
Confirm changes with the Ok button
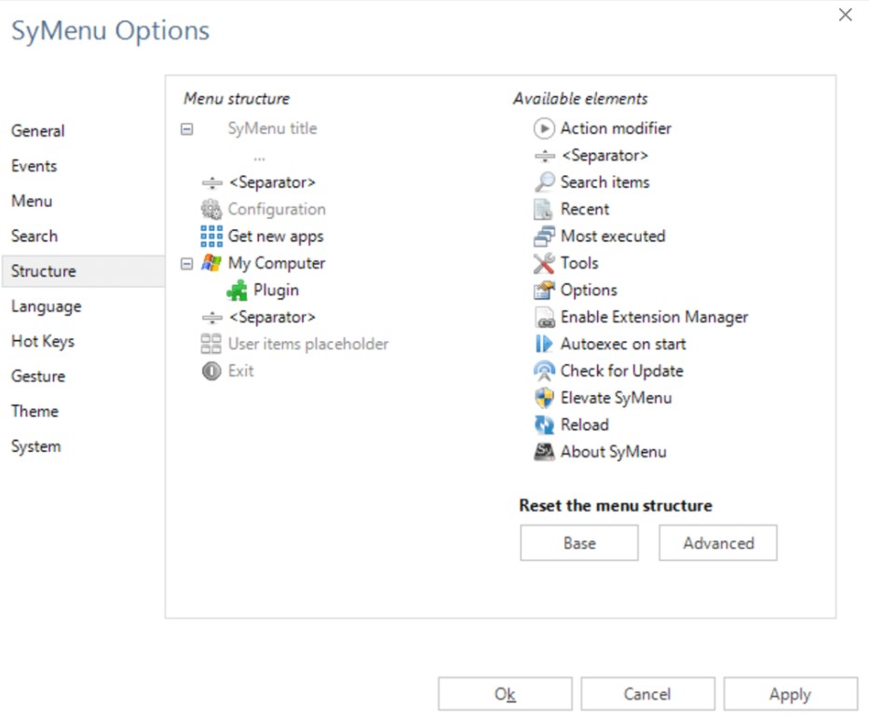point(505,693)
